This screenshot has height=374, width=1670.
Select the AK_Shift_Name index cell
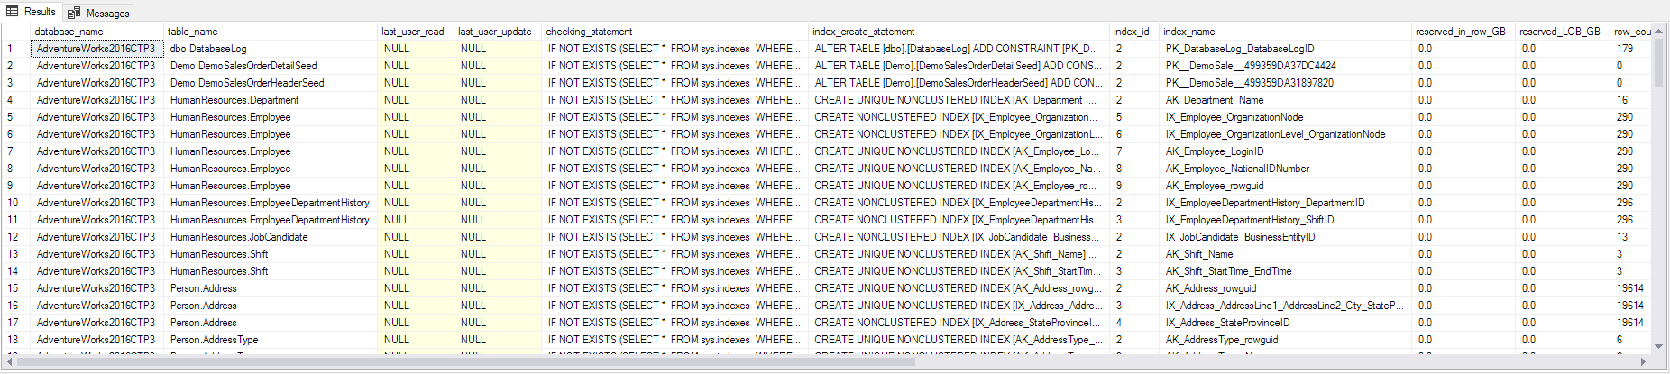coord(1286,254)
